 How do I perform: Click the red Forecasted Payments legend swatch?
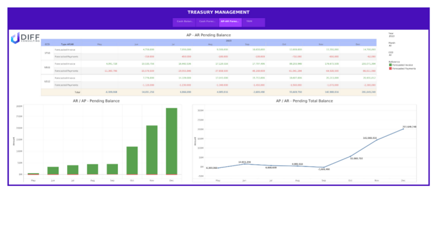(x=390, y=69)
